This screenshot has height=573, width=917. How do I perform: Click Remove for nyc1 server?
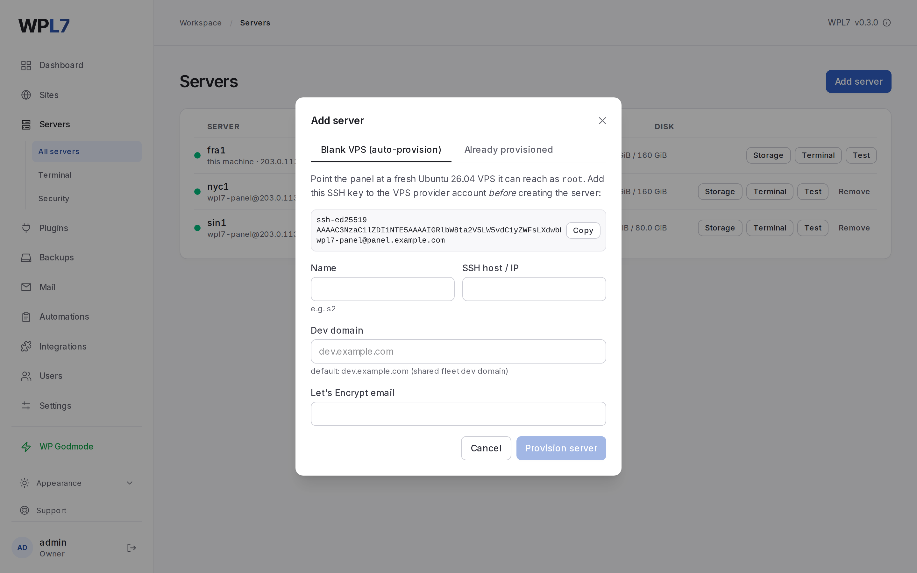point(854,192)
